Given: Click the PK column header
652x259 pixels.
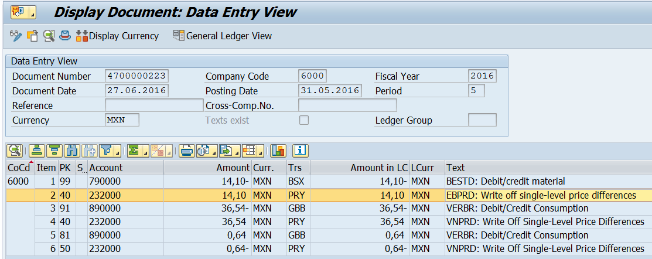Looking at the screenshot, I should click(67, 168).
